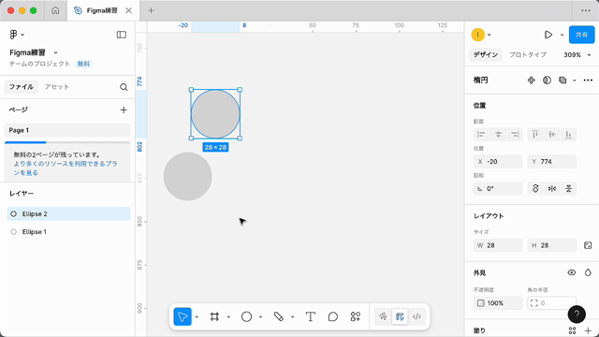Viewport: 599px width, 337px height.
Task: Open the upgrade plan link
Action: coord(66,168)
